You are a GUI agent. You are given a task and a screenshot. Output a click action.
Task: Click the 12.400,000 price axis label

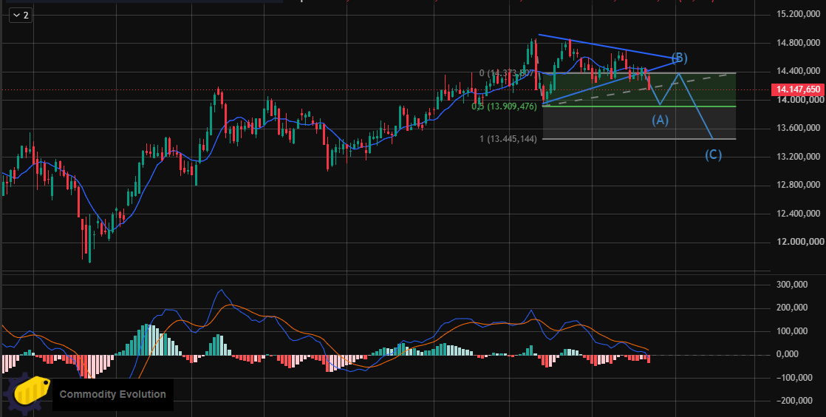pos(797,214)
